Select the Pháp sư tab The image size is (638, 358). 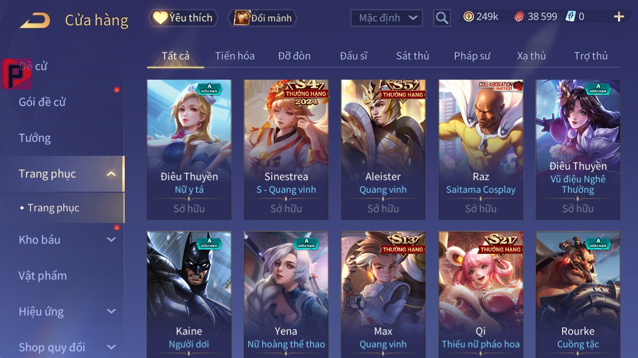pyautogui.click(x=472, y=56)
